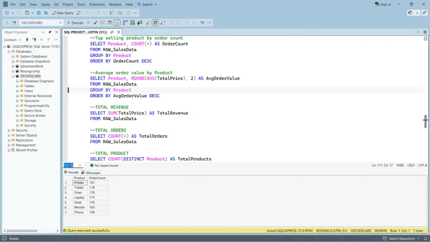
Task: Click the Disconnect plug icon in Object Explorer
Action: [x=34, y=40]
